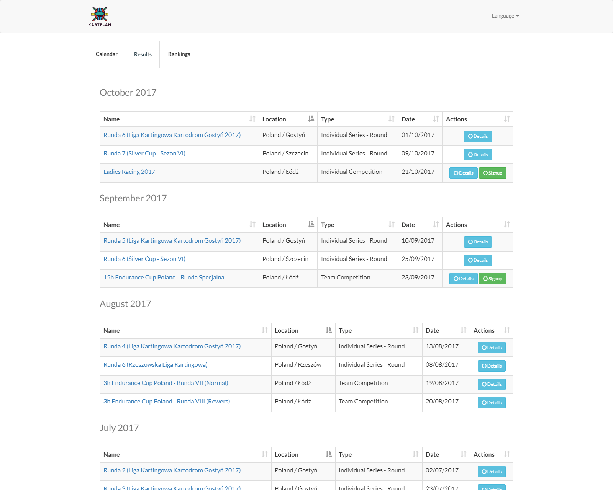View Details for the 25/09/2017 event
Viewport: 613px width, 490px height.
click(x=478, y=260)
